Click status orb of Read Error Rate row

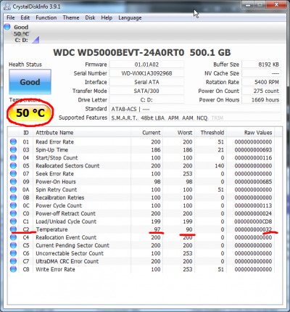click(x=13, y=141)
